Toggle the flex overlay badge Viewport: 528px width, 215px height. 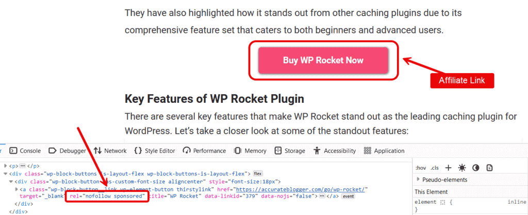pos(258,174)
